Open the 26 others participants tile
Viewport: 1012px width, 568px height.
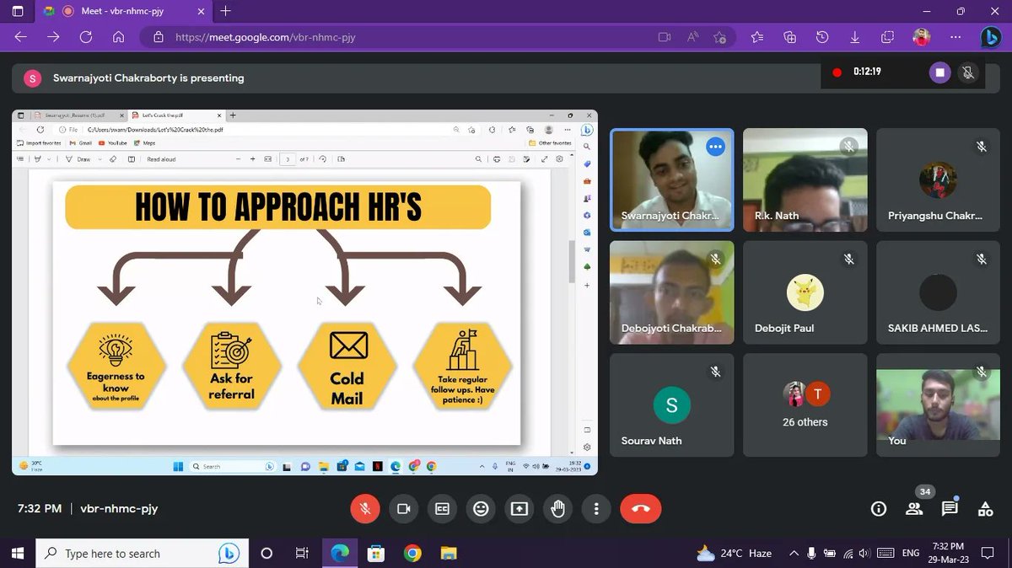[805, 405]
